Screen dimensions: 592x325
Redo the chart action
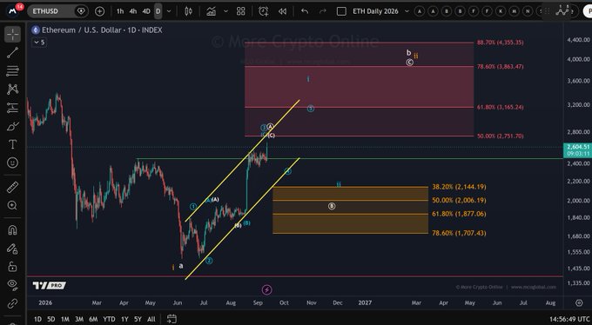[x=322, y=11]
